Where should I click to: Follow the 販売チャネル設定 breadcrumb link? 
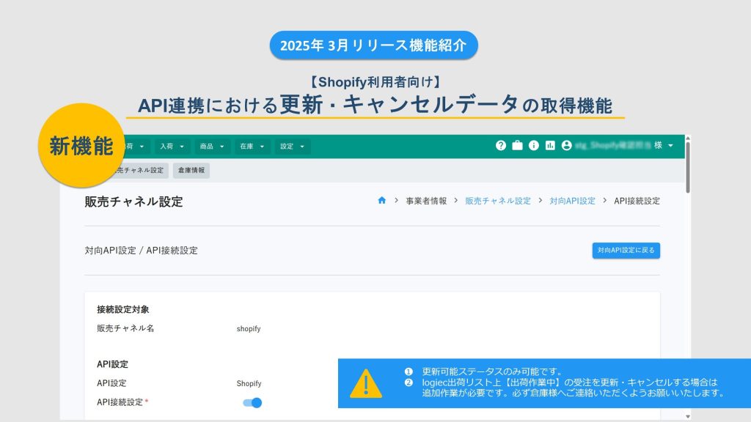tap(498, 201)
